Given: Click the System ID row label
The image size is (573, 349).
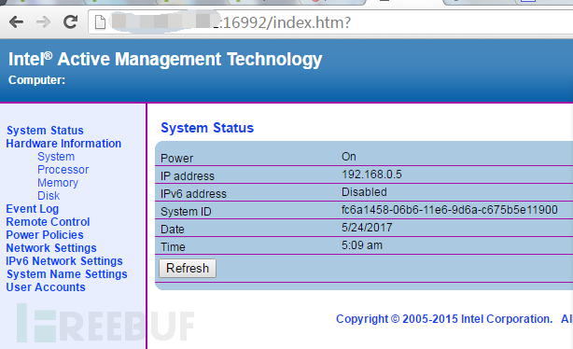Looking at the screenshot, I should (186, 212).
